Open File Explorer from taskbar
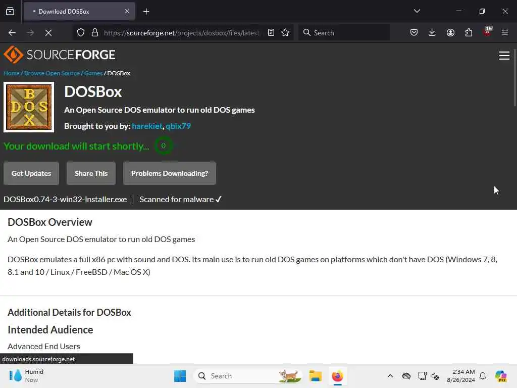The image size is (517, 388). pyautogui.click(x=315, y=376)
